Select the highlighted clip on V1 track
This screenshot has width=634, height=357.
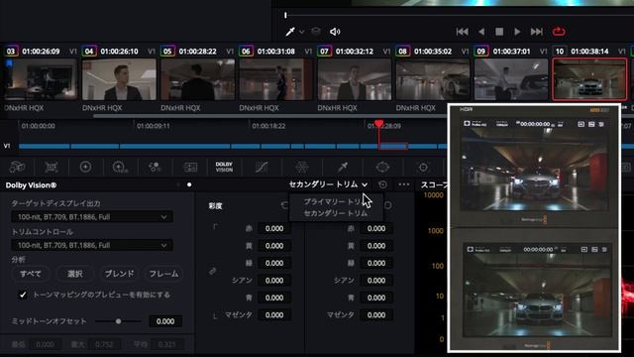tap(393, 146)
